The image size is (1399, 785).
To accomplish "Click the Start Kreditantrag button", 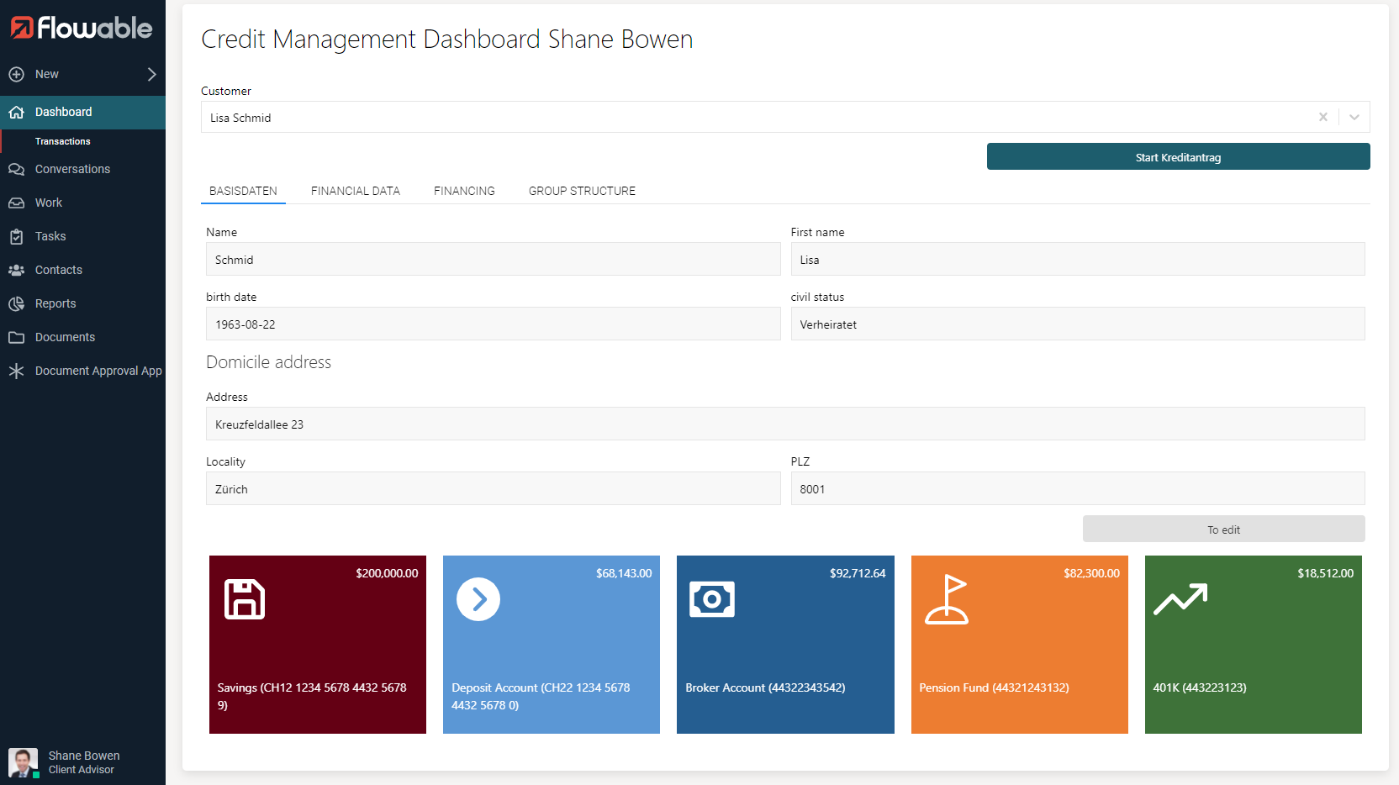I will (x=1178, y=157).
